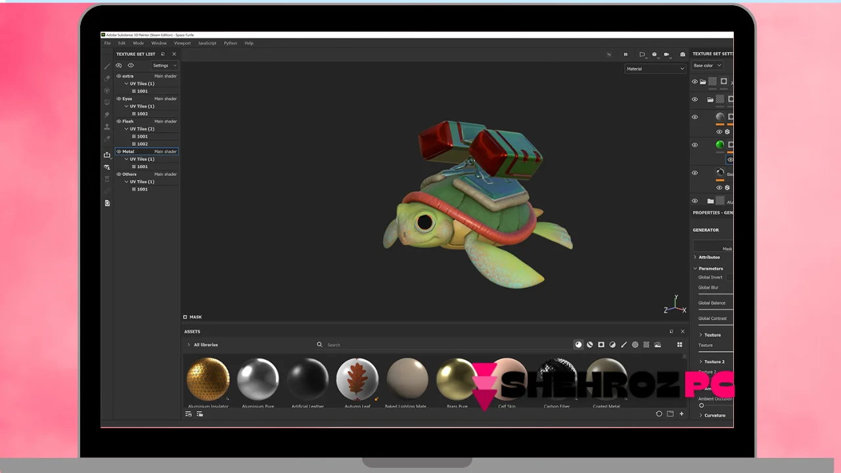Select tile 1001 under Others

[x=140, y=189]
